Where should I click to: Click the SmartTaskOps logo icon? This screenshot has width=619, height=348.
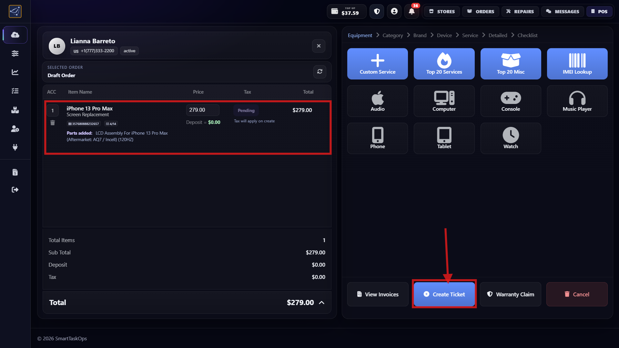(x=15, y=11)
